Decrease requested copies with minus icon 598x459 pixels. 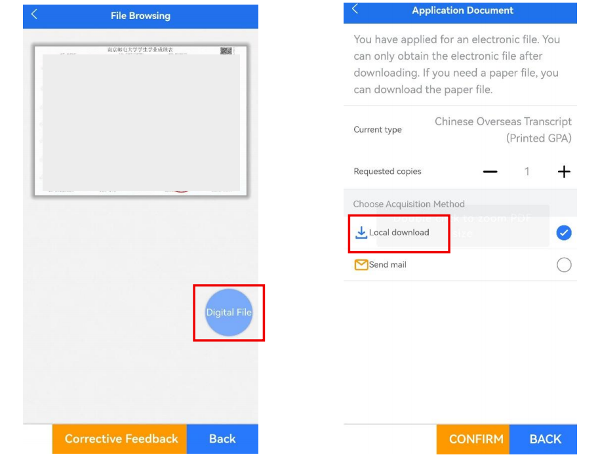point(490,172)
